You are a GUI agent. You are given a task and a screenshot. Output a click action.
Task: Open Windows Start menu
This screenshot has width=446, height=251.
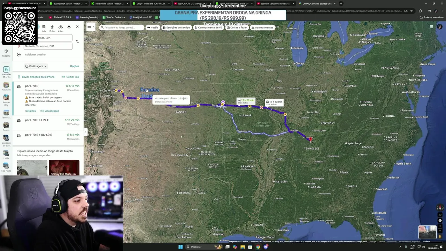click(x=180, y=247)
